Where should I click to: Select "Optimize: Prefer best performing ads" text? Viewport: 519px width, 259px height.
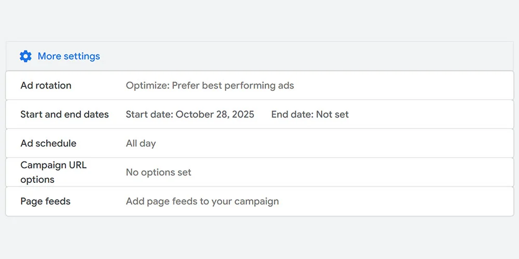(x=210, y=85)
